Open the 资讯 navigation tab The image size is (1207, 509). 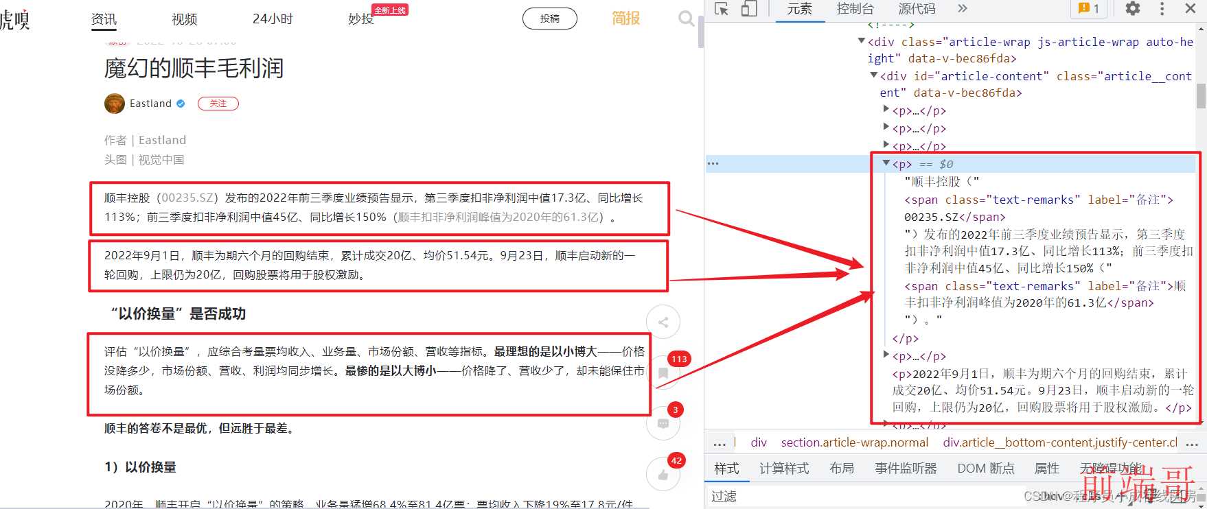click(x=104, y=19)
